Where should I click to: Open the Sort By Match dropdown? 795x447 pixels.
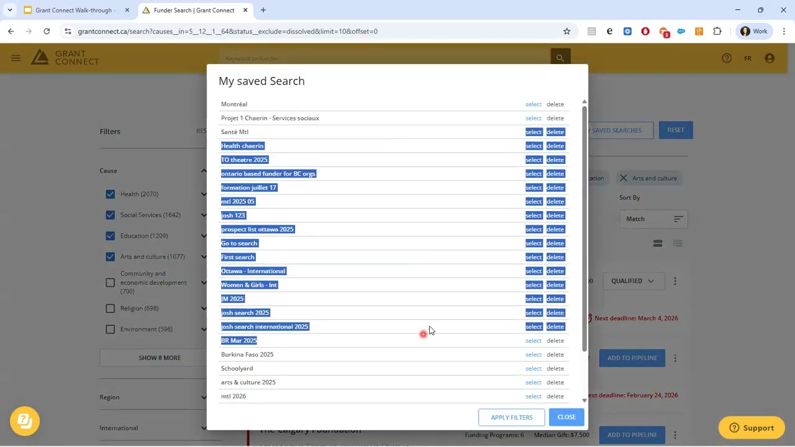tap(653, 219)
